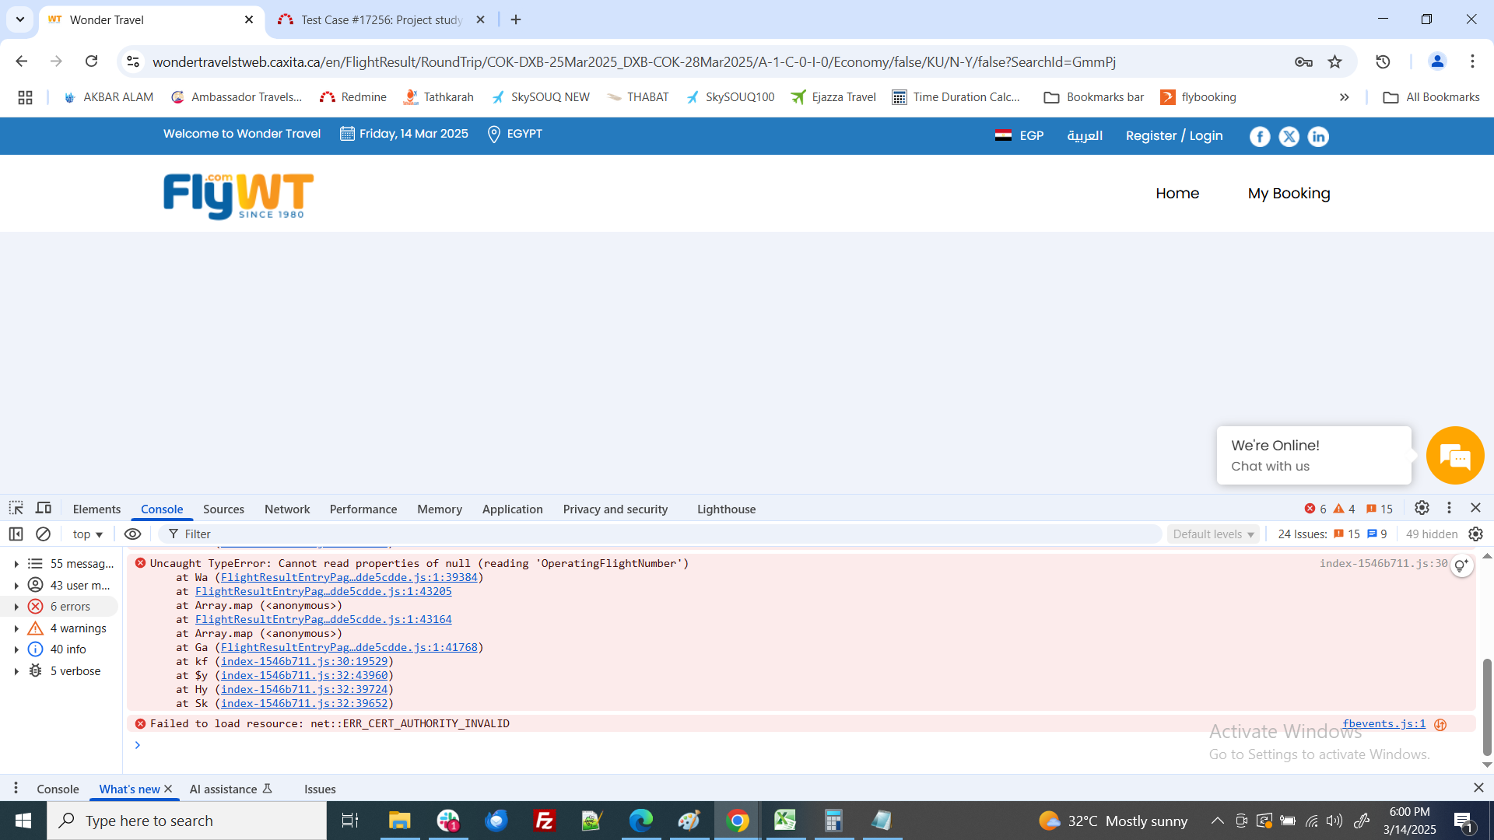Open the DevTools settings gear
This screenshot has width=1494, height=840.
click(x=1422, y=508)
